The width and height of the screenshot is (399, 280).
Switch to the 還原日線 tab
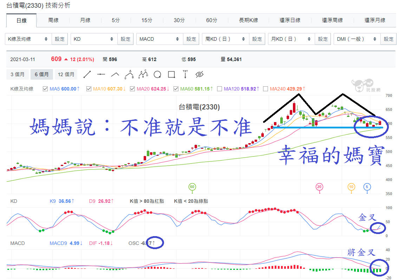[290, 20]
